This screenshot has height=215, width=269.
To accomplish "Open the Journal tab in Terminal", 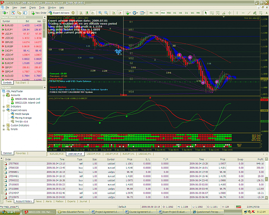I will [x=83, y=201].
